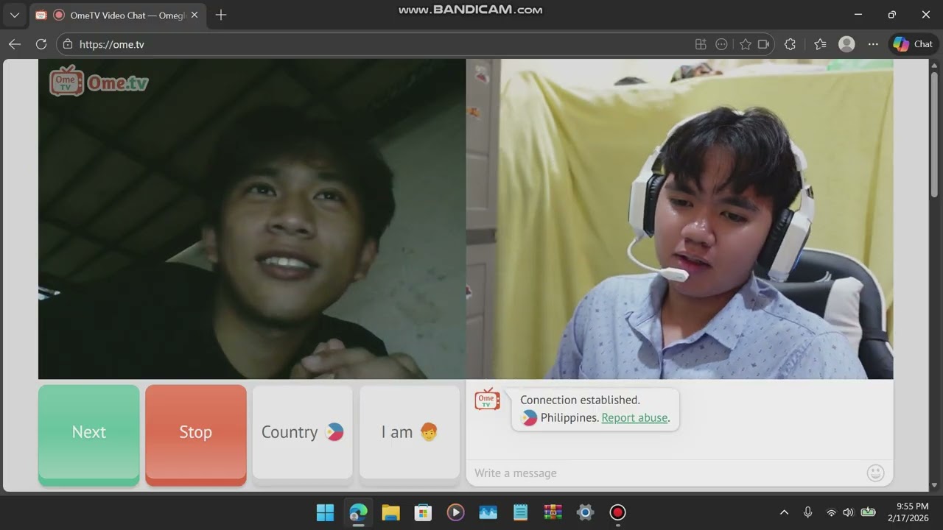Click the OmeTV icon in chat message
This screenshot has height=530, width=943.
coord(487,400)
